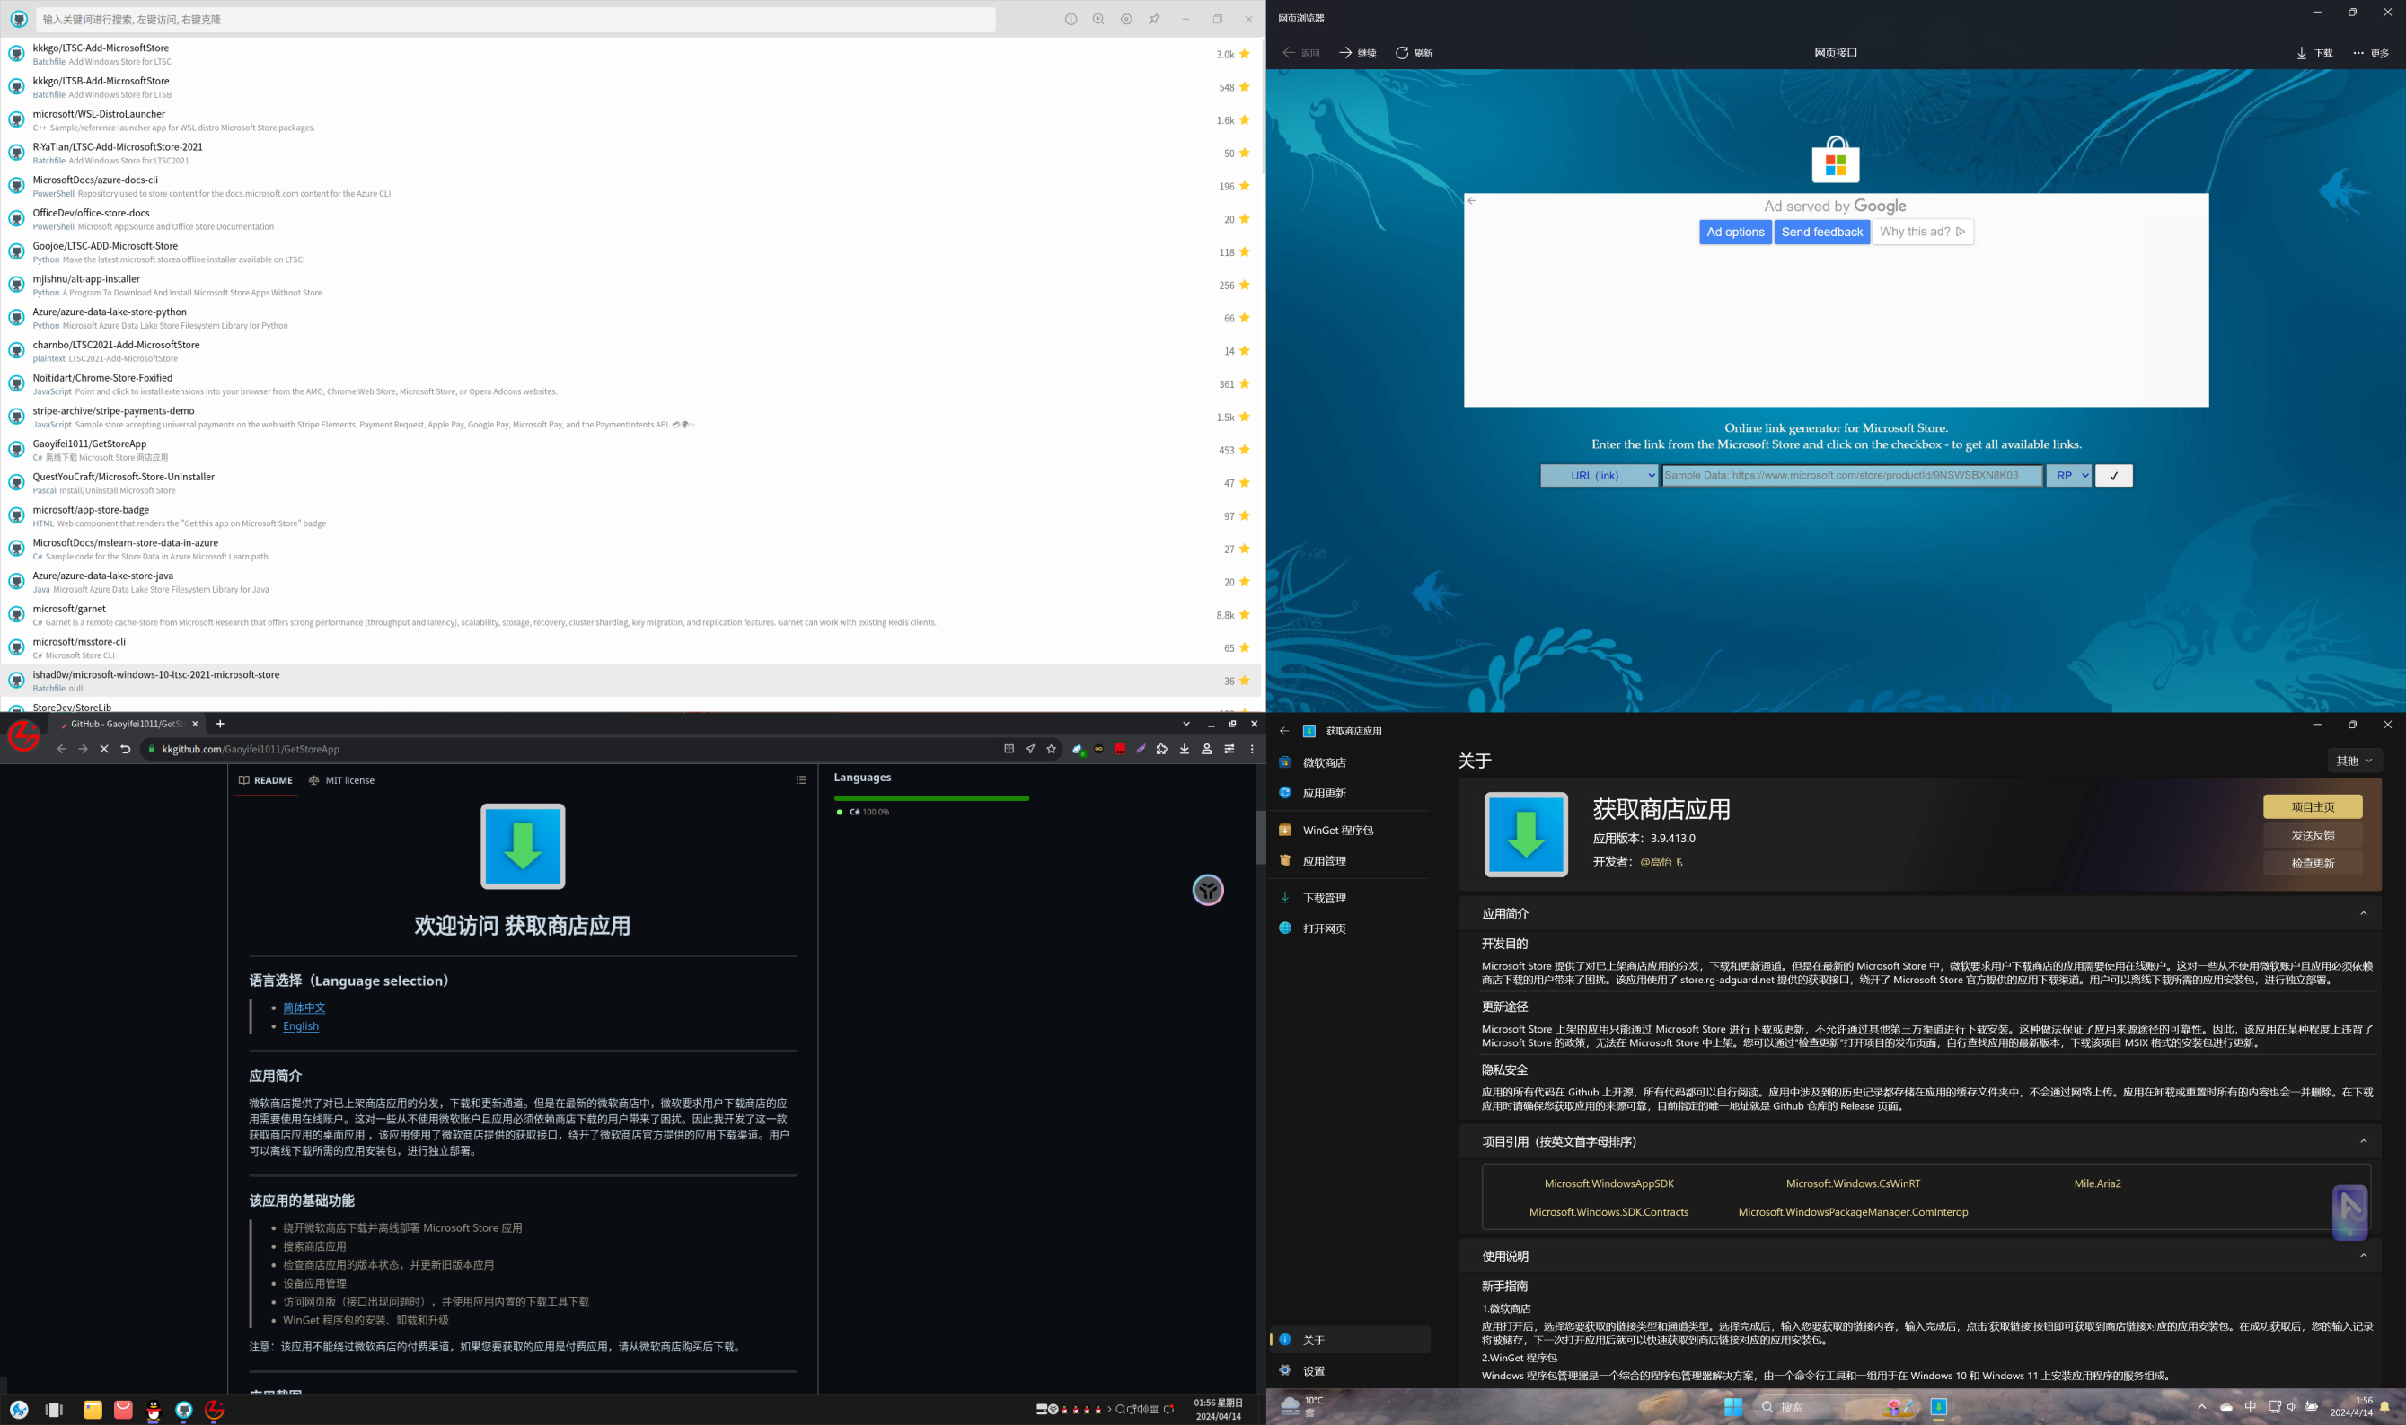
Task: Click the Ad options button
Action: tap(1734, 232)
